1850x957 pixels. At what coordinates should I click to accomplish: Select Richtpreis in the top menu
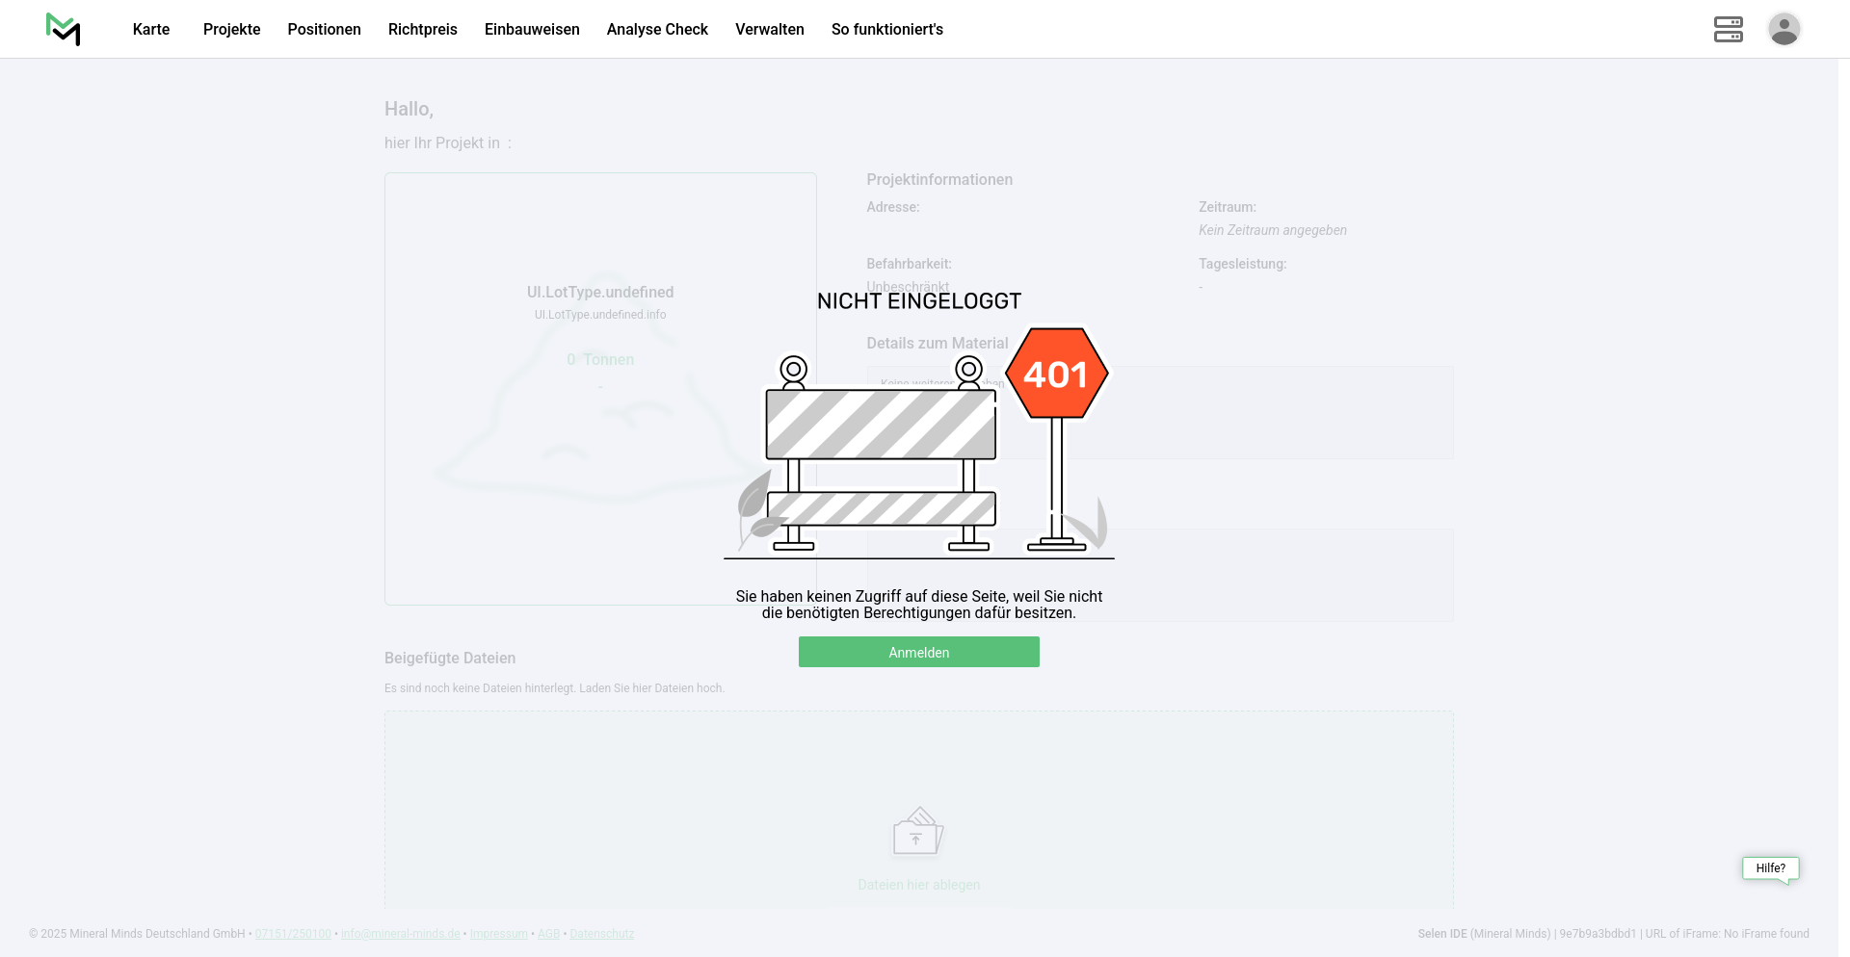[x=422, y=29]
